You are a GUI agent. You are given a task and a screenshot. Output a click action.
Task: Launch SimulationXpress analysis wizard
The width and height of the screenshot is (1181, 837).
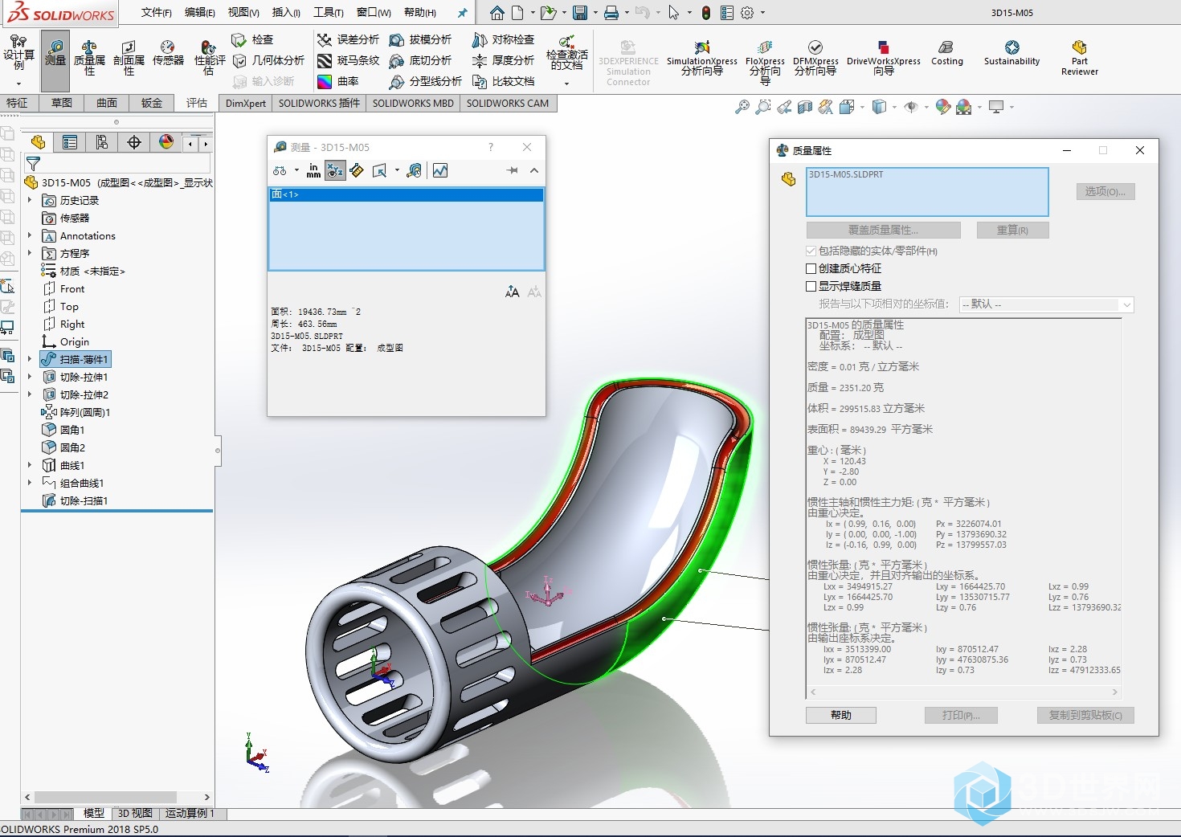coord(701,58)
